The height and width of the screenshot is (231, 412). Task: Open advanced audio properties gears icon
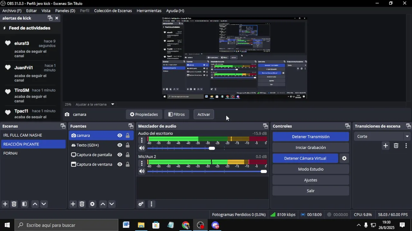tap(141, 204)
